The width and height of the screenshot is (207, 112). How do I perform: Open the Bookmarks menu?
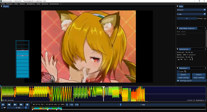click(x=31, y=4)
